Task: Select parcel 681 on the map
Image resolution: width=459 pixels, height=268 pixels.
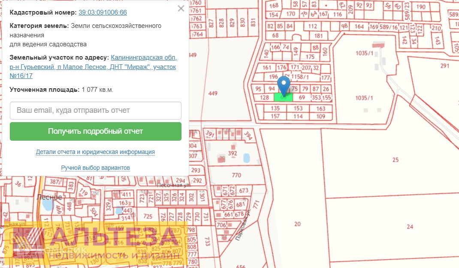Action: pyautogui.click(x=240, y=204)
